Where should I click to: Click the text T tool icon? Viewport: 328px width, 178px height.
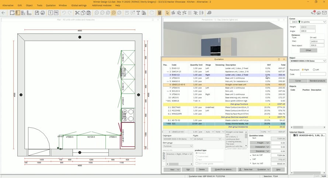click(139, 13)
